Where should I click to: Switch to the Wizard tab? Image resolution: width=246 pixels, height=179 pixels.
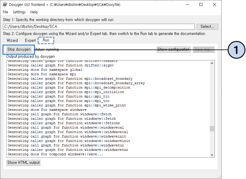(x=12, y=40)
